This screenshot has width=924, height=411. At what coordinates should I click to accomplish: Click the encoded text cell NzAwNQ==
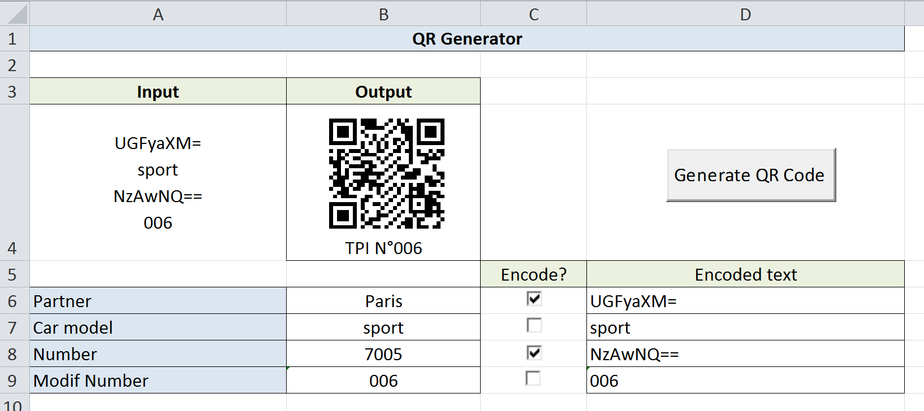tap(745, 354)
